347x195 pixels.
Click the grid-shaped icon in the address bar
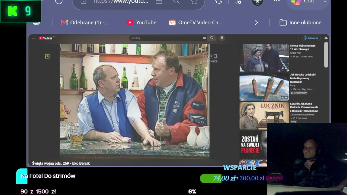[x=159, y=1]
